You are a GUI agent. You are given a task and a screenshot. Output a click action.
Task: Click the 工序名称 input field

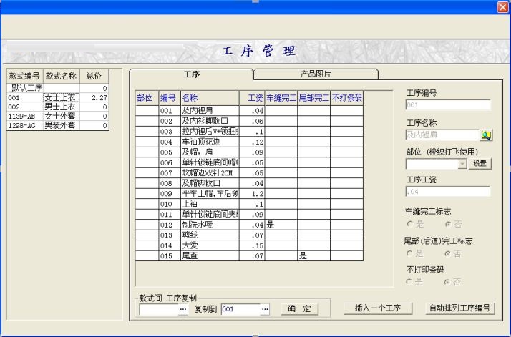click(442, 135)
